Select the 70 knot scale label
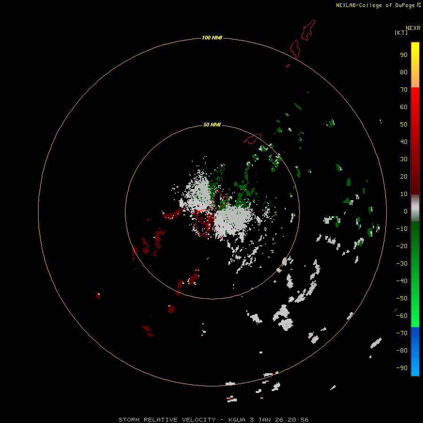The width and height of the screenshot is (423, 423). (x=404, y=90)
